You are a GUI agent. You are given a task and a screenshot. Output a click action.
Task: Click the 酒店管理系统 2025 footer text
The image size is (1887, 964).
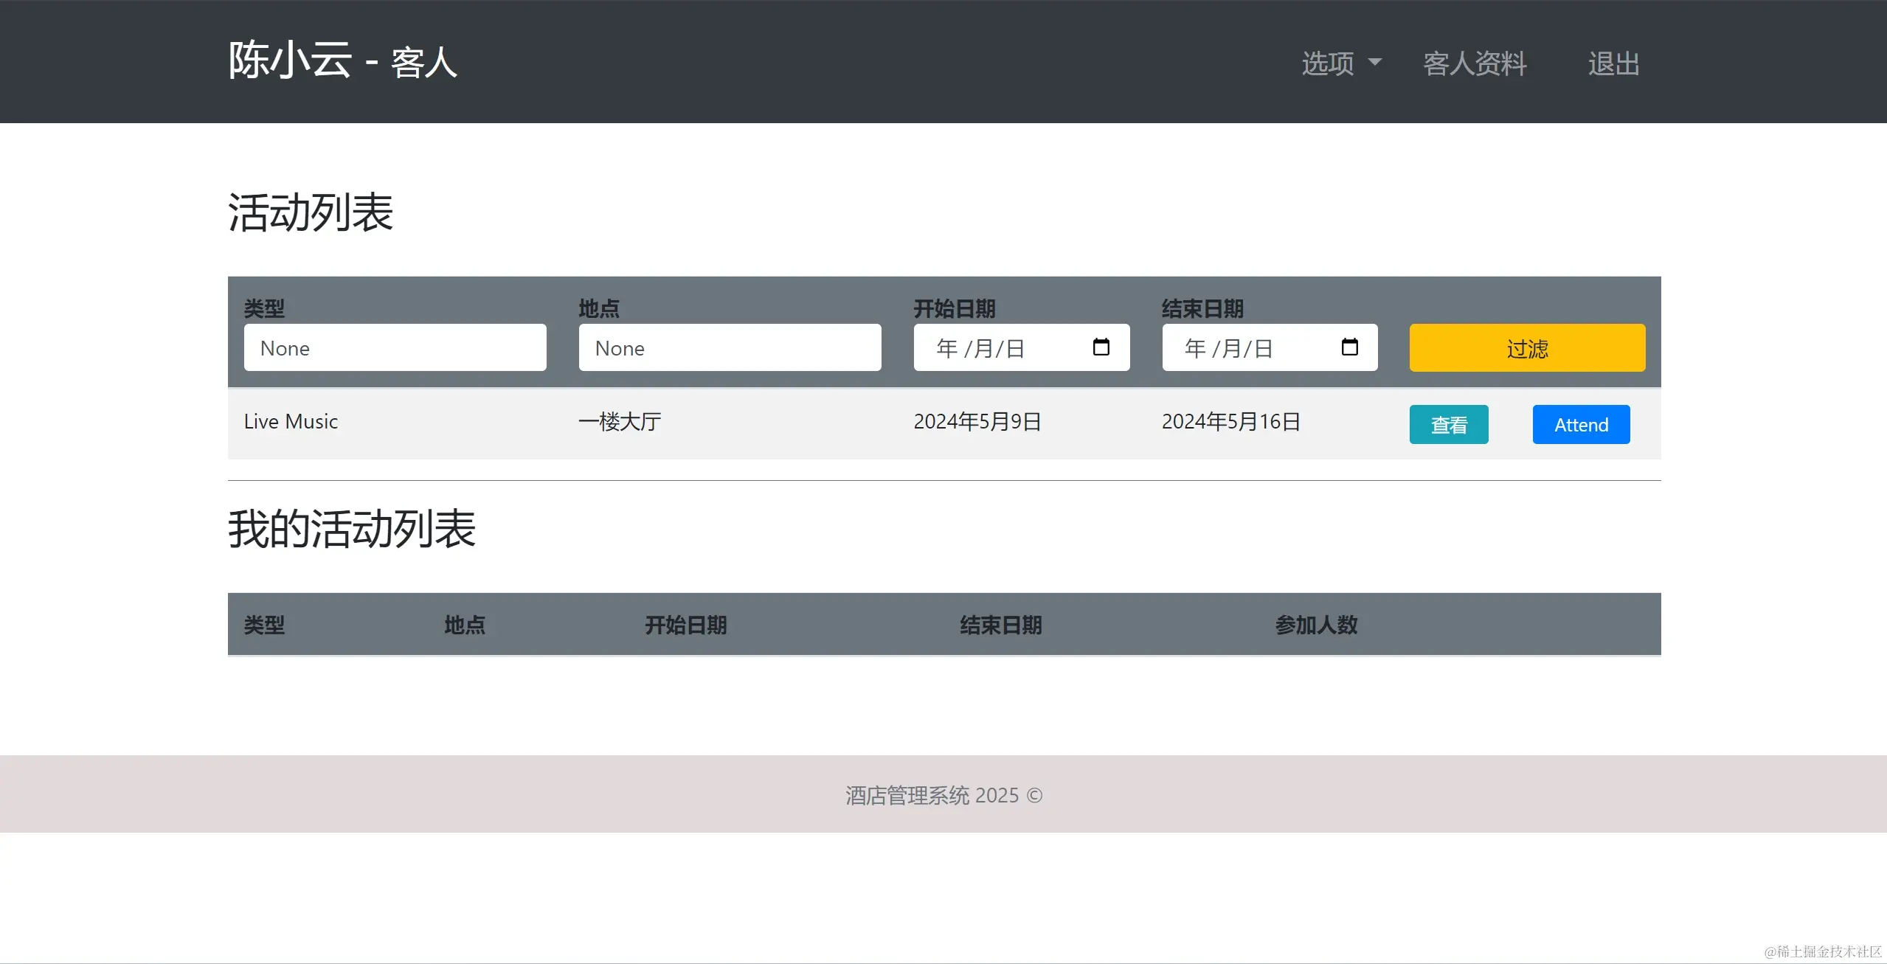click(943, 795)
